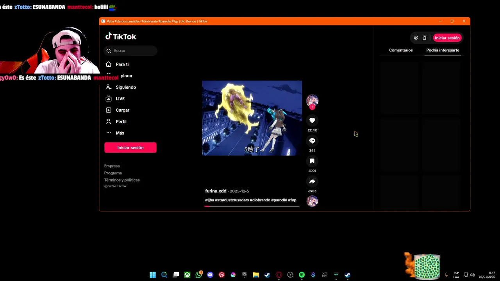
Task: Open Discord from the taskbar
Action: (210, 275)
